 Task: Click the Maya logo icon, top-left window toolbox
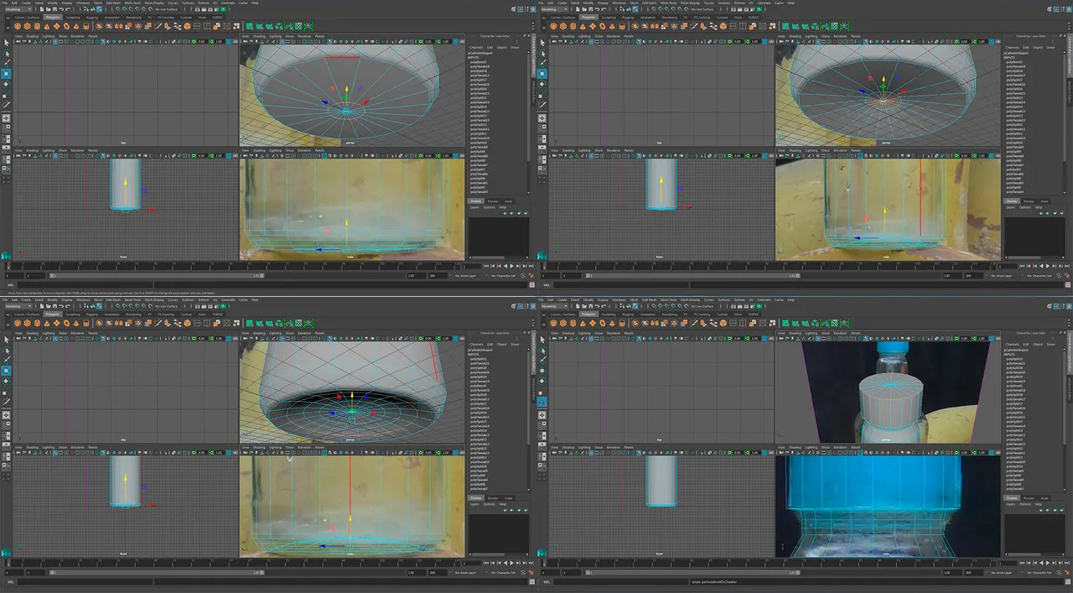7,254
